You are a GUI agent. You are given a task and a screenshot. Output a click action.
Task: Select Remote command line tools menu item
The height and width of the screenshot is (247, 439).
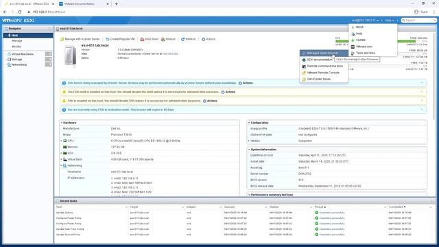[x=324, y=66]
